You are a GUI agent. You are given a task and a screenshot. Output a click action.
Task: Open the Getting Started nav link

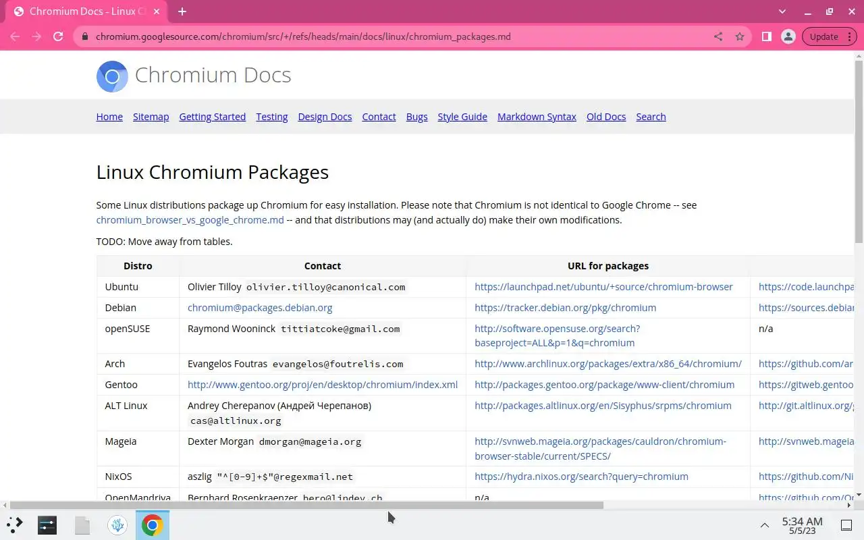pos(213,117)
